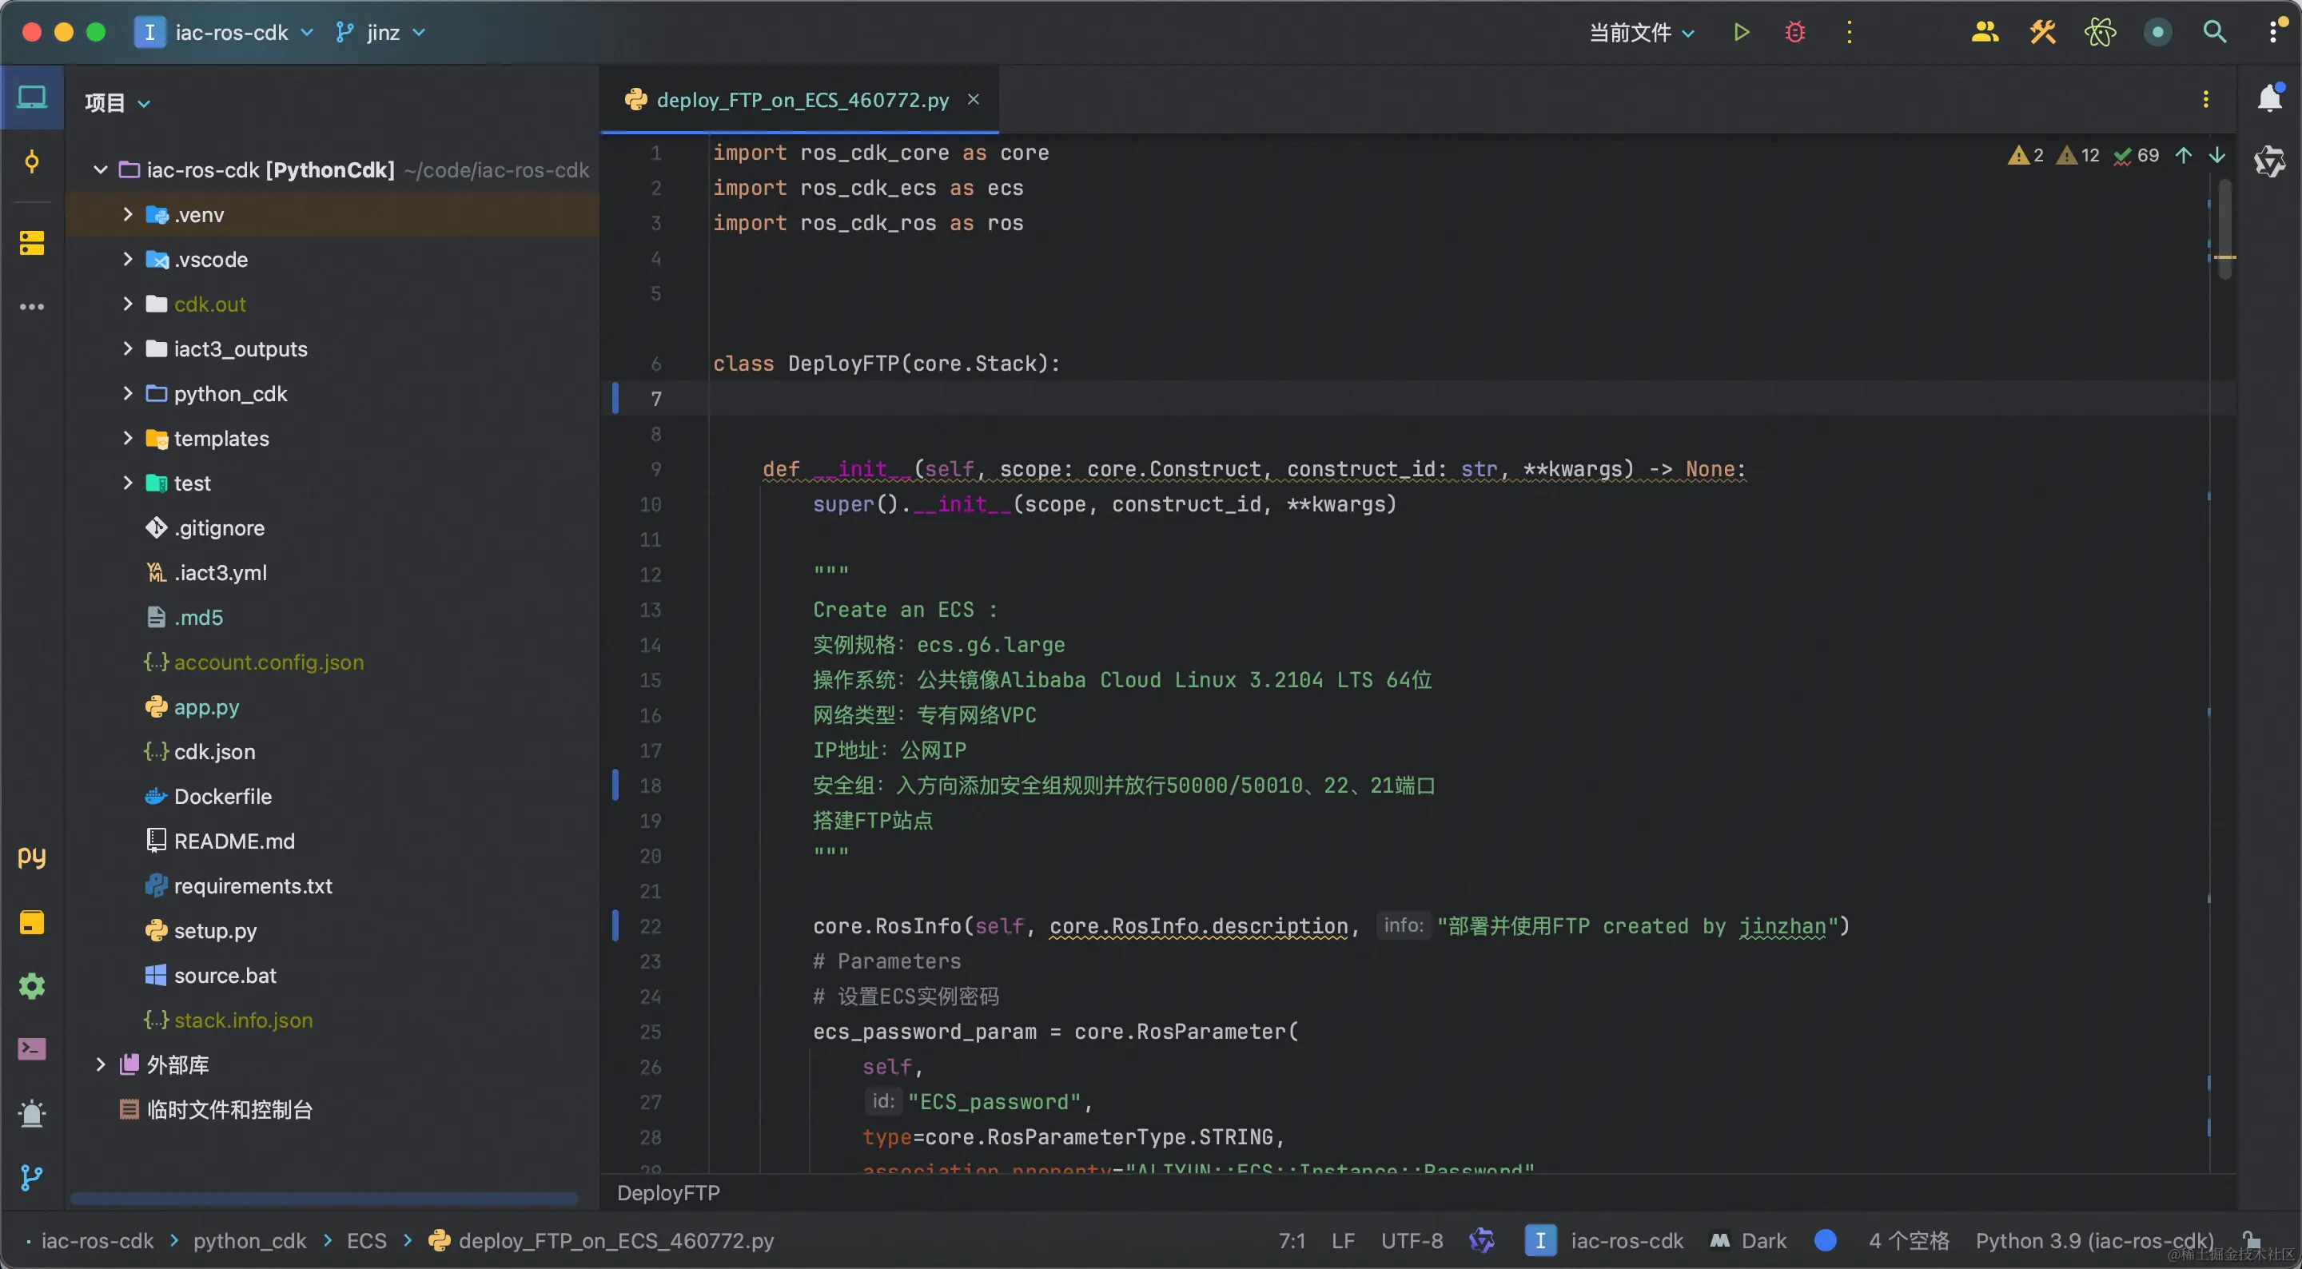2302x1269 pixels.
Task: Click python_cdk in breadcrumb path
Action: (x=249, y=1240)
